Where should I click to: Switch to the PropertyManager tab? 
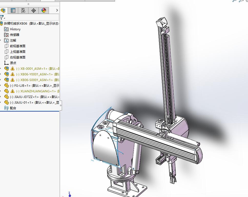pyautogui.click(x=13, y=11)
